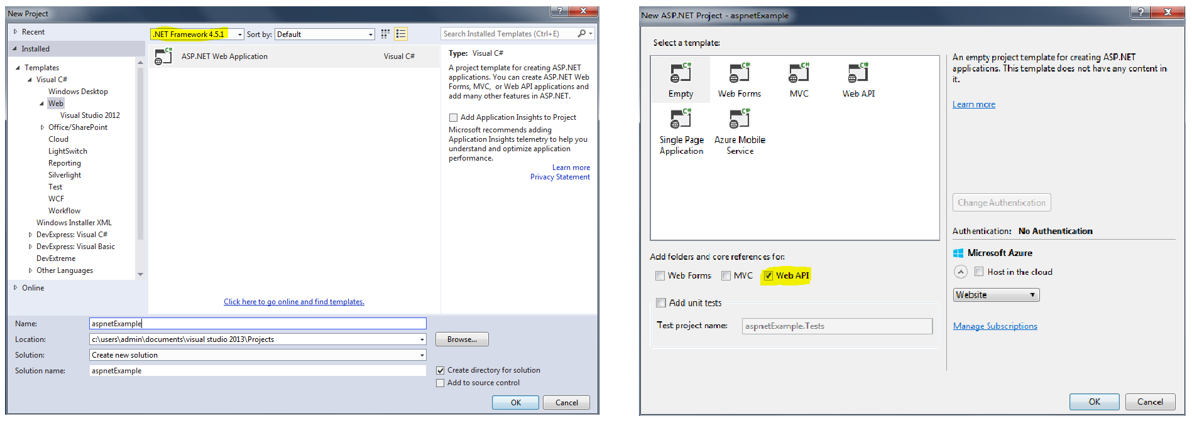Pick the Azure Mobile Service template
The height and width of the screenshot is (421, 1192).
click(x=740, y=132)
